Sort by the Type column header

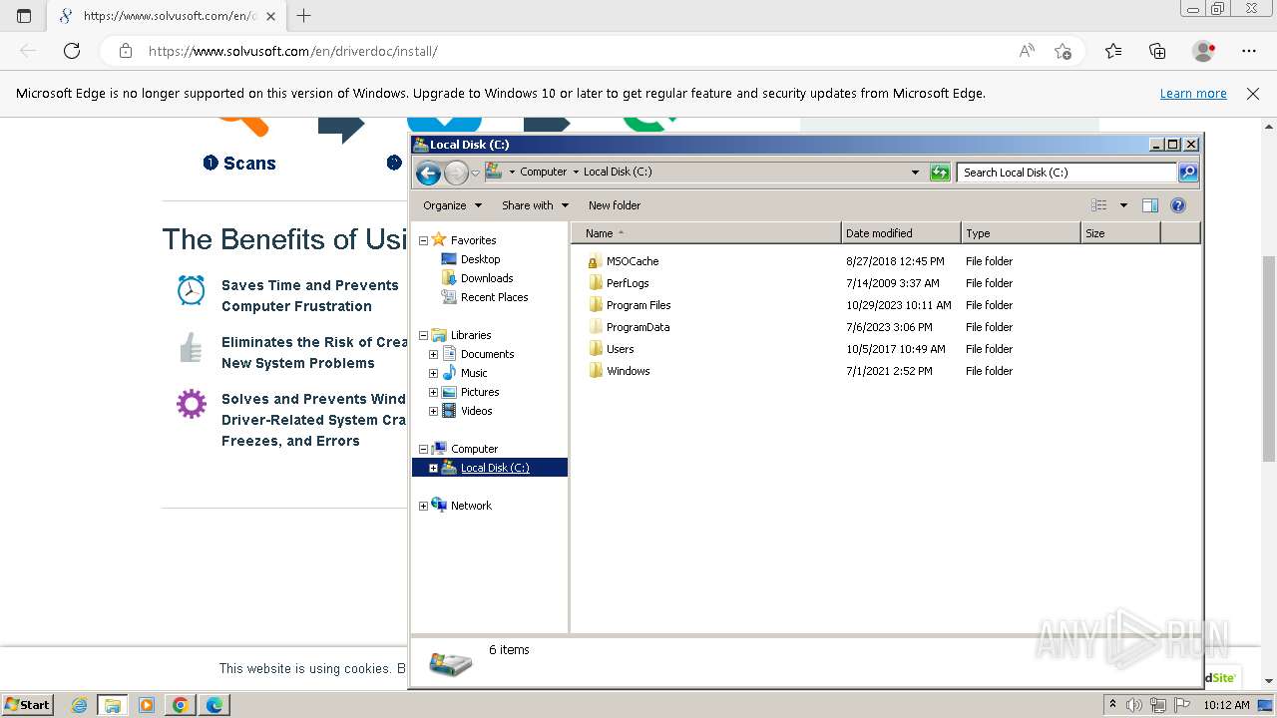point(1021,233)
